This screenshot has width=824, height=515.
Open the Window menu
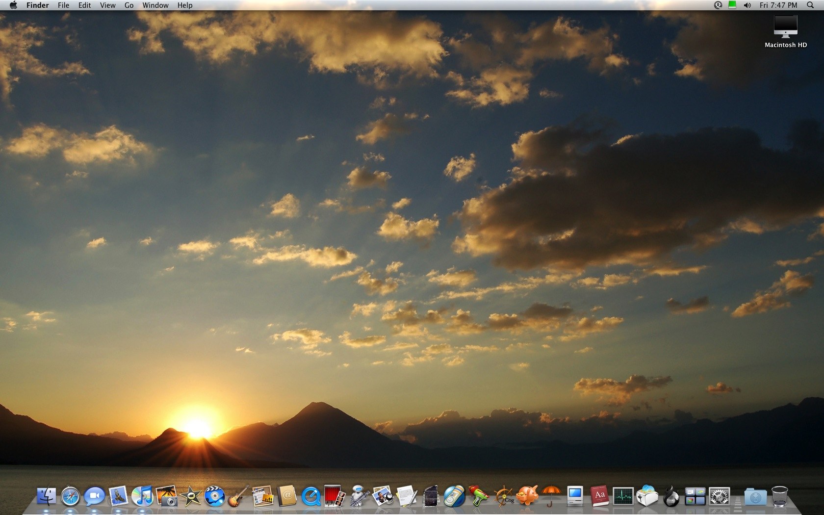[155, 5]
